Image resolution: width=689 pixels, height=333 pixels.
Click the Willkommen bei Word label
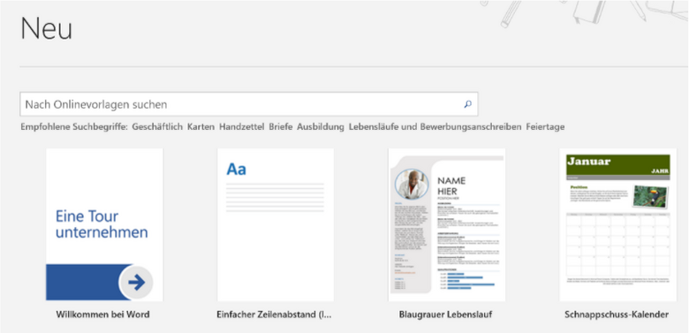click(x=102, y=314)
